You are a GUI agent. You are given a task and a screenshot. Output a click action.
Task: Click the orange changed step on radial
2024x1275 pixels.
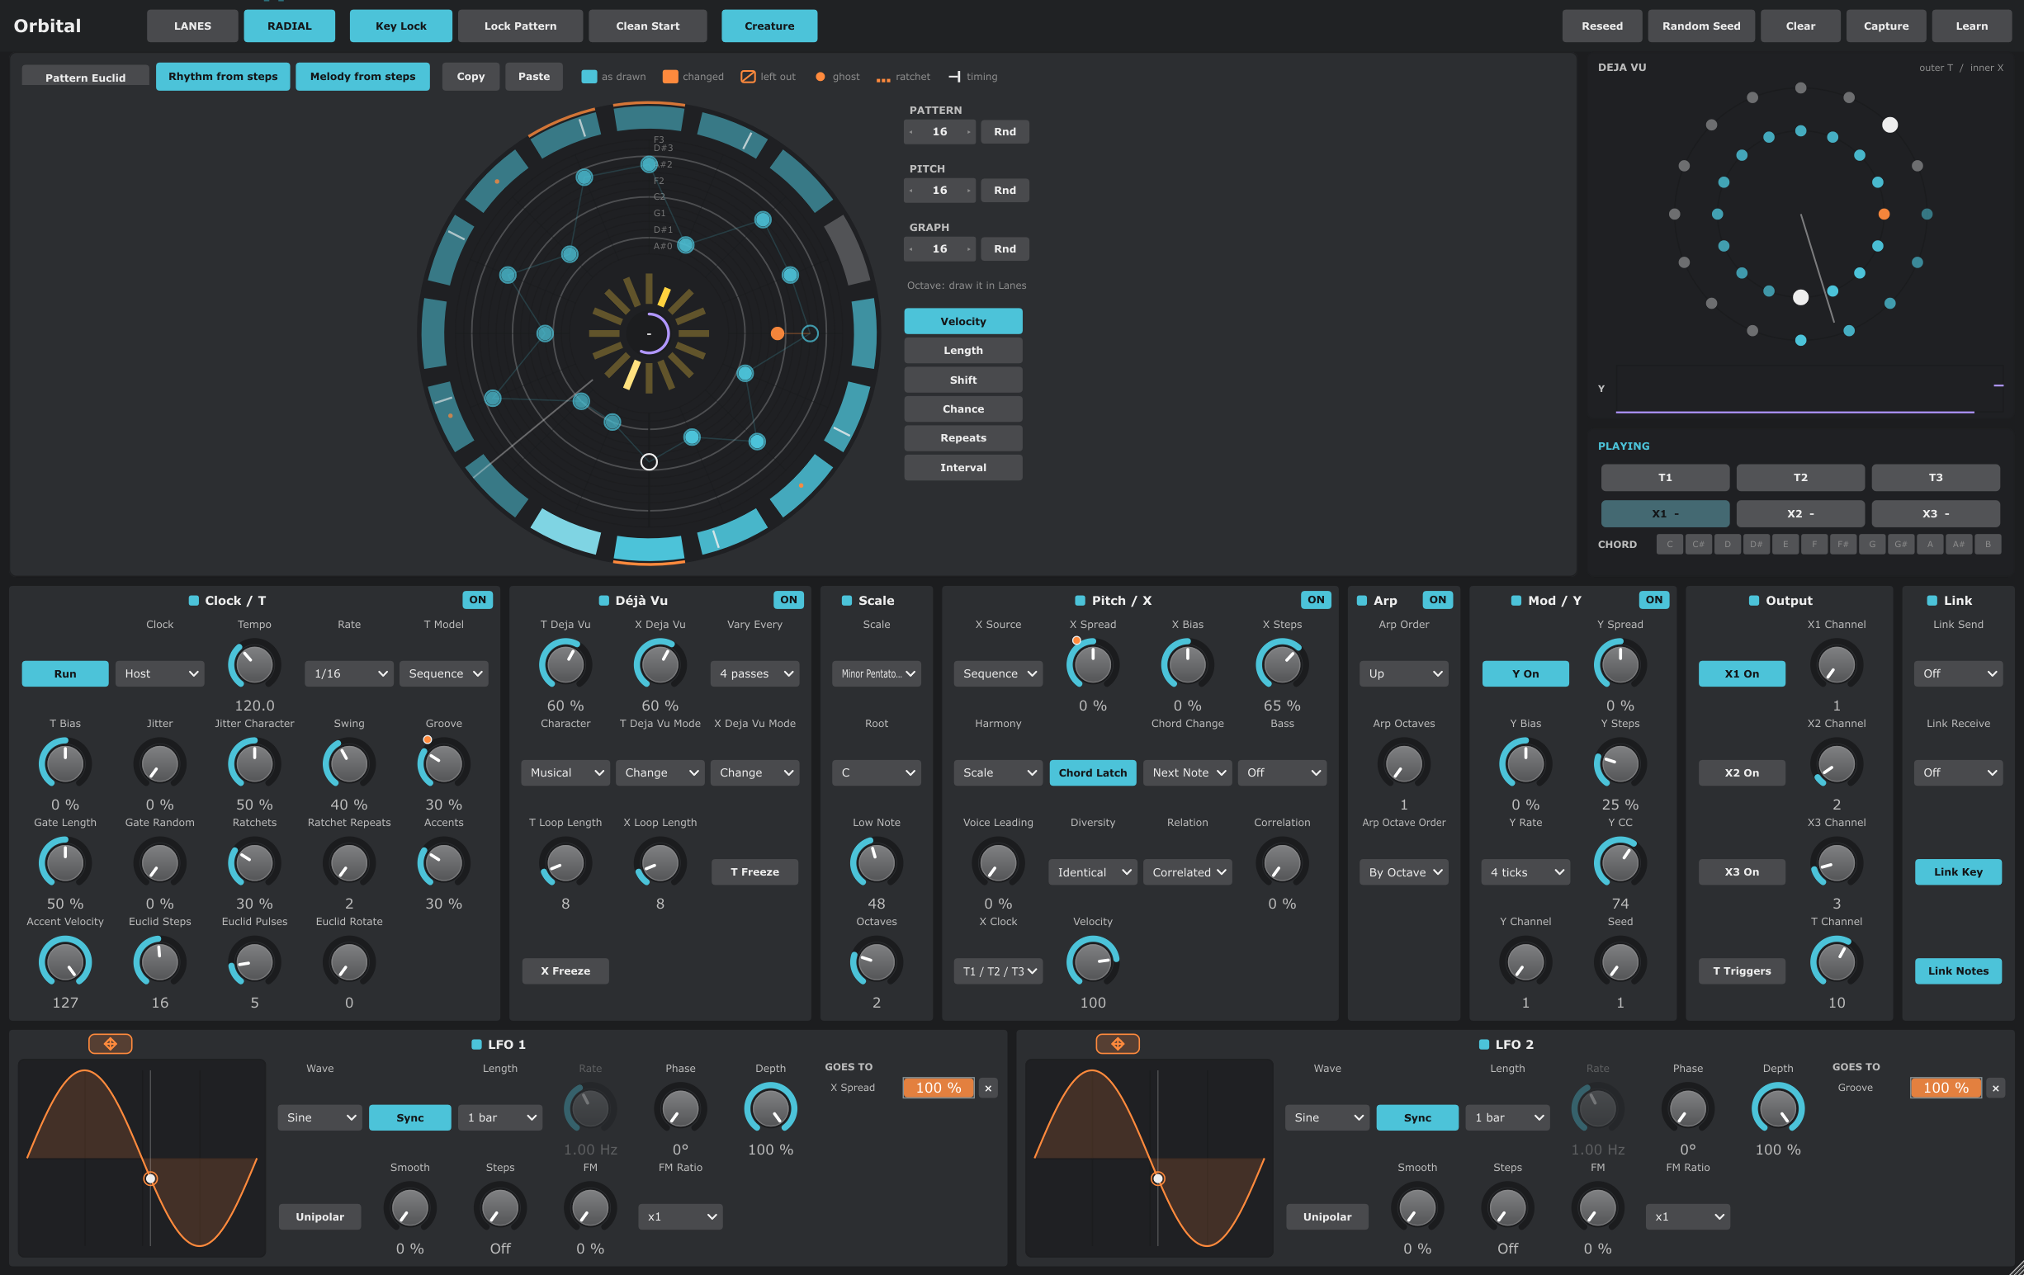point(778,333)
